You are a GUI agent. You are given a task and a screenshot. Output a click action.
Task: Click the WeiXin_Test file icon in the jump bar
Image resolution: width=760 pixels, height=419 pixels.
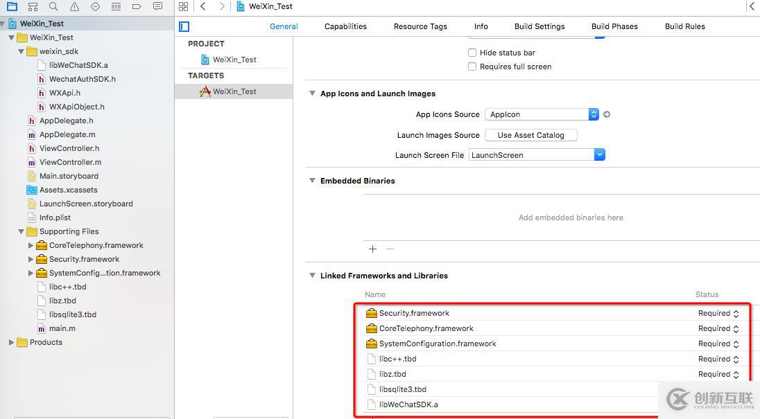(x=241, y=6)
